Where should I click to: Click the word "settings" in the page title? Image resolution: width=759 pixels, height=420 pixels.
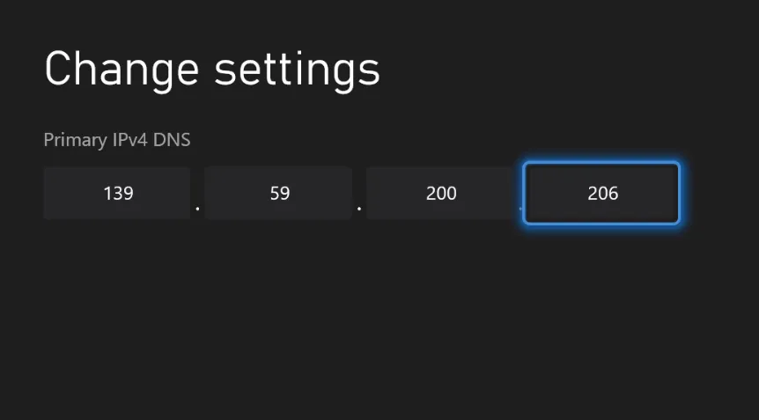[297, 68]
